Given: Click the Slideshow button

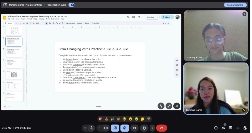Looking at the screenshot, I should pos(150,17).
